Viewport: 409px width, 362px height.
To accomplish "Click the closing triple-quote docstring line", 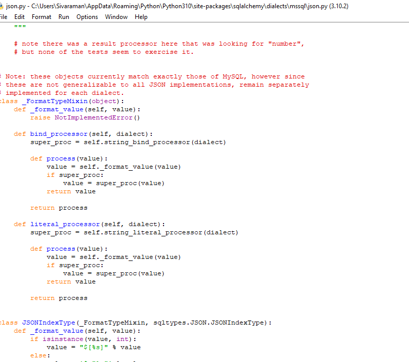I will coord(20,27).
